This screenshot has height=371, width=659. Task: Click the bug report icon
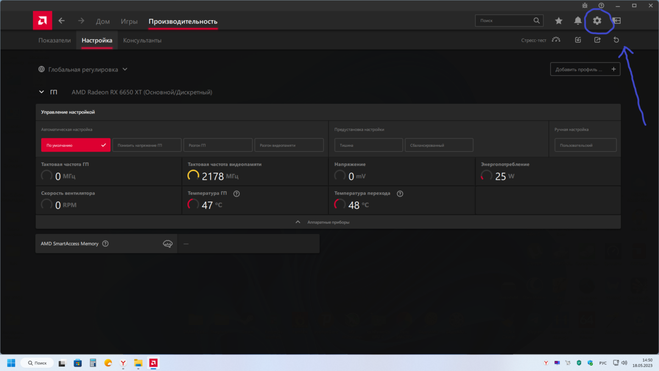(x=585, y=5)
